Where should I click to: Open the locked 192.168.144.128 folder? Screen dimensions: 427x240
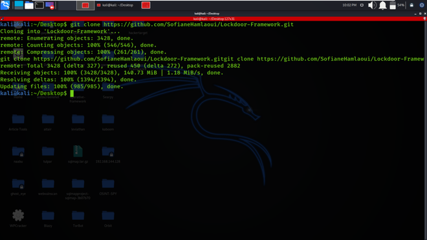108,154
